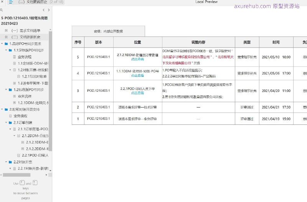Click the folder icon of 1.1定制版PO号同步
Screen dimensions: 307x202
click(10, 50)
